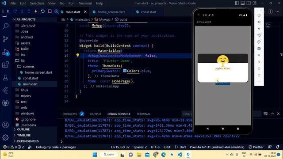Image resolution: width=283 pixels, height=159 pixels.
Task: Open customize layout icon in title bar
Action: coord(255,3)
